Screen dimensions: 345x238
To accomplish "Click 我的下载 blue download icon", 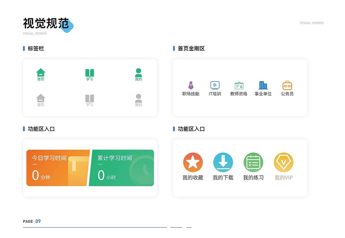I will (223, 162).
